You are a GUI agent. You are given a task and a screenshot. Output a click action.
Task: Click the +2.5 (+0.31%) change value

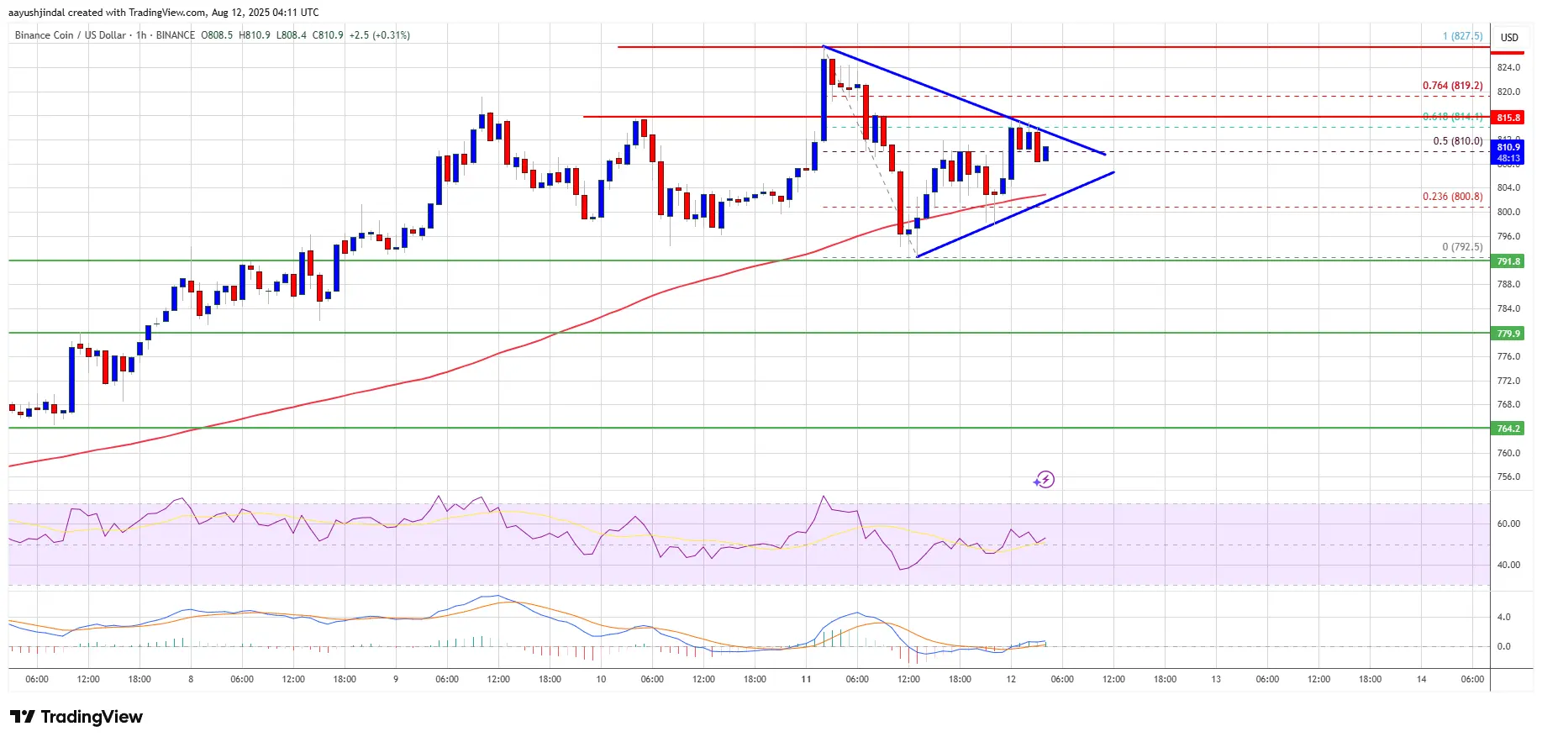tap(380, 35)
